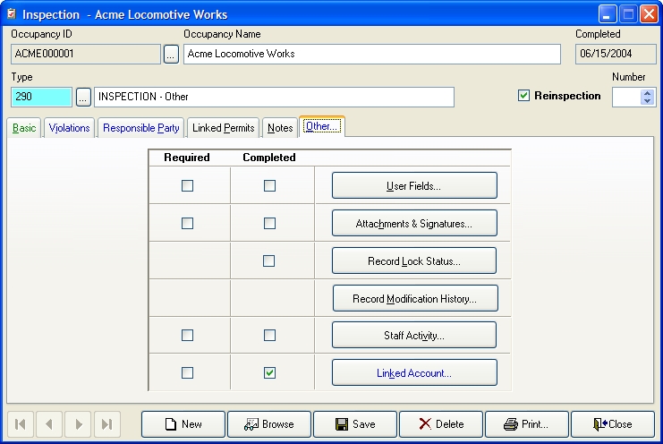Toggle the Reinspection checkbox
The image size is (663, 444).
click(523, 96)
